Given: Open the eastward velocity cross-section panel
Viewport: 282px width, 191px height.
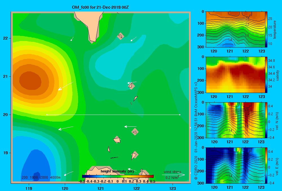Looking at the screenshot, I should [235, 165].
